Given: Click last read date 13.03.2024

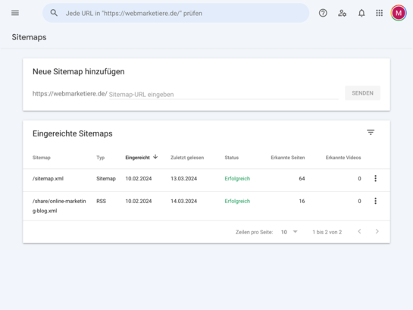Looking at the screenshot, I should point(183,179).
